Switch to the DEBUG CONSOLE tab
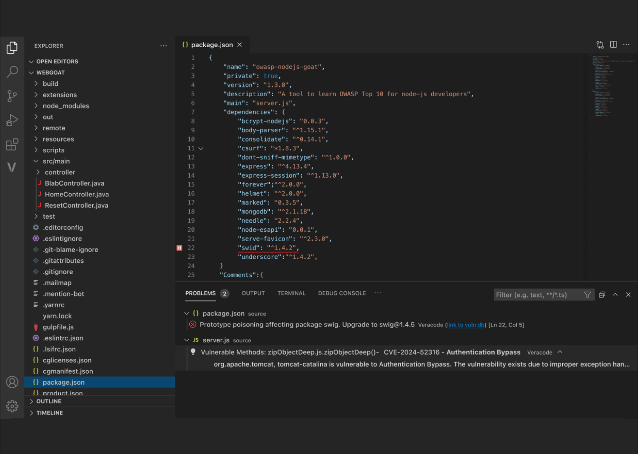638x454 pixels. (342, 293)
